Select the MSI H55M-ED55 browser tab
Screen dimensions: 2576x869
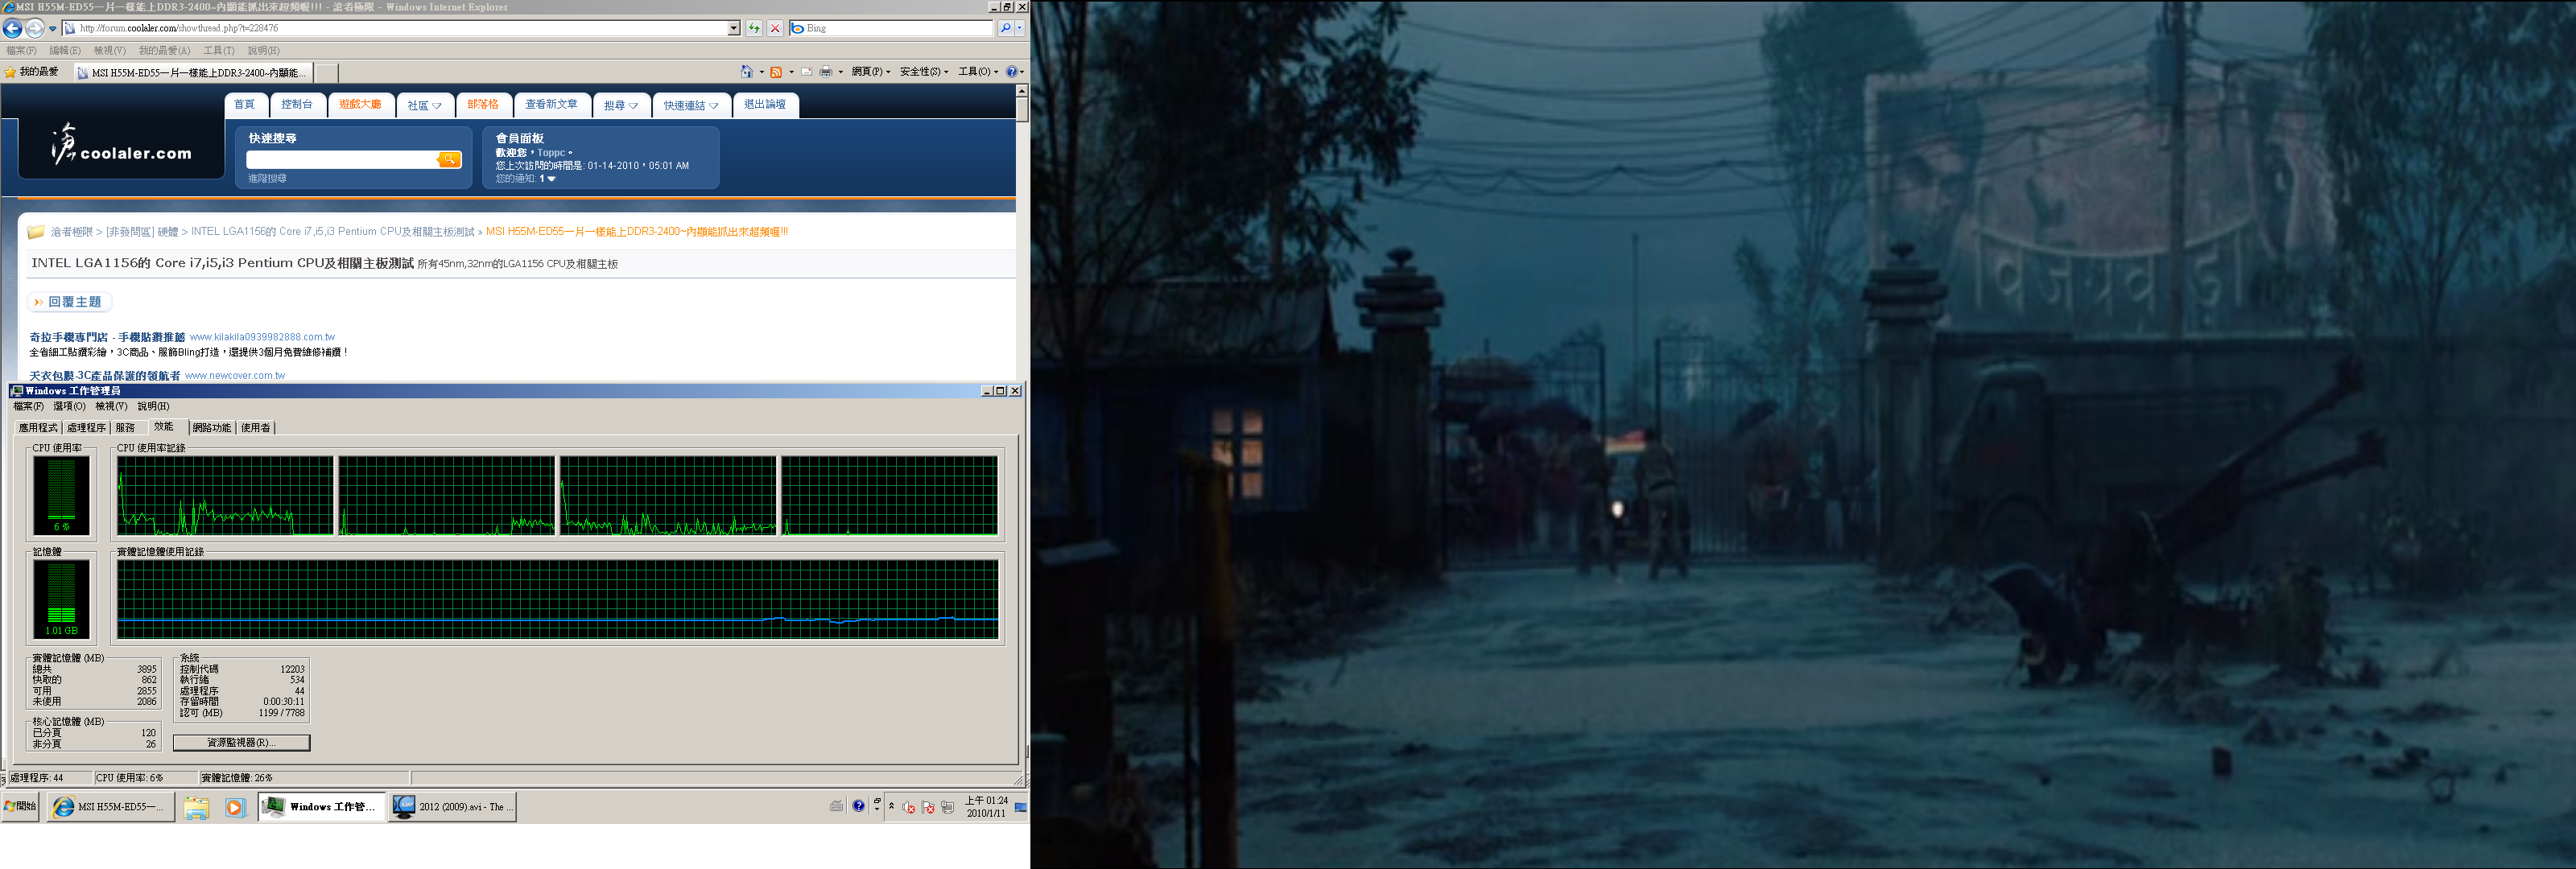tap(194, 72)
